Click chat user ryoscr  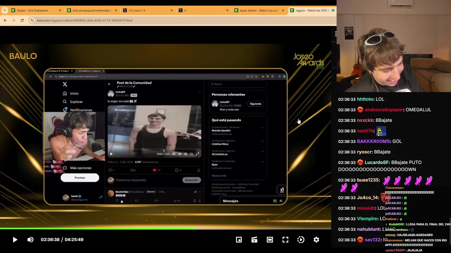coord(365,152)
